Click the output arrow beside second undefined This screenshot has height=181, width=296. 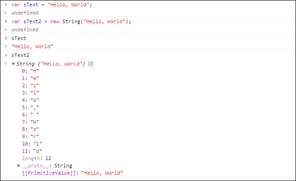[x=6, y=30]
